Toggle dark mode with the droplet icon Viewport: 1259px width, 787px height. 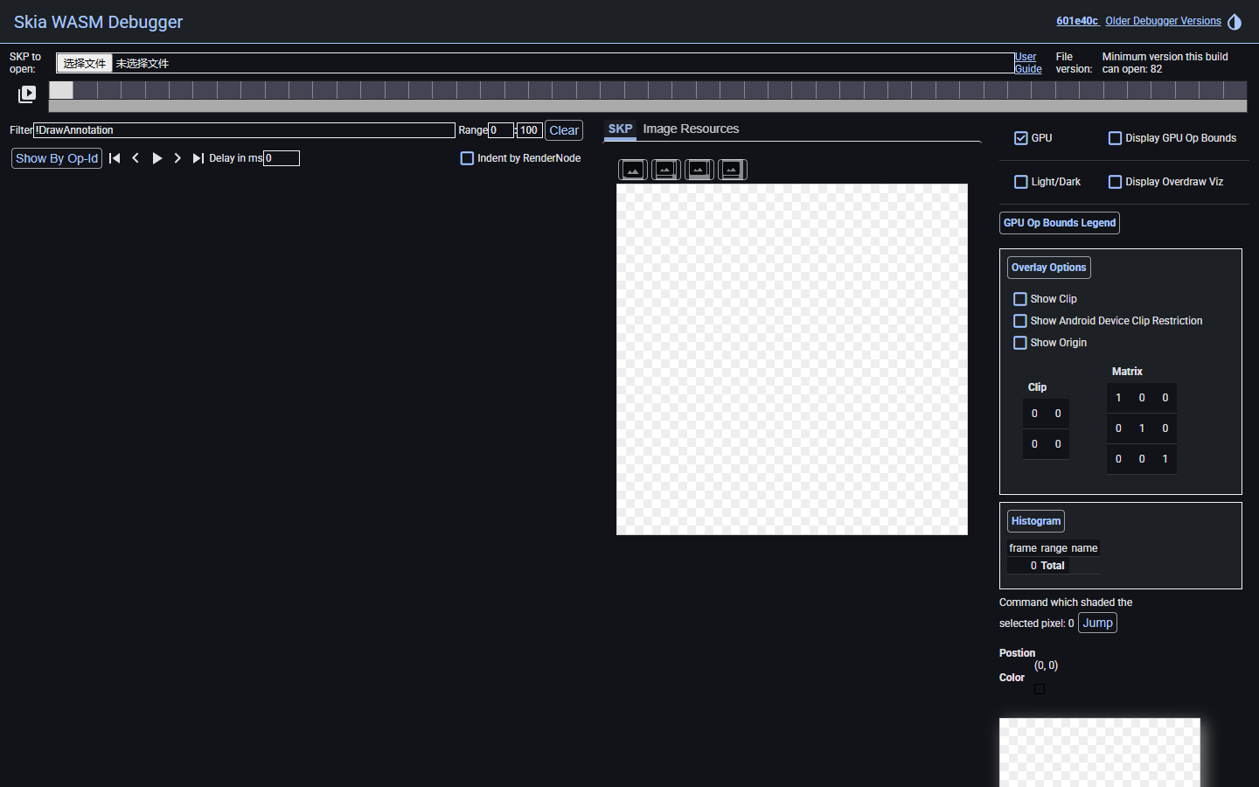[x=1235, y=22]
